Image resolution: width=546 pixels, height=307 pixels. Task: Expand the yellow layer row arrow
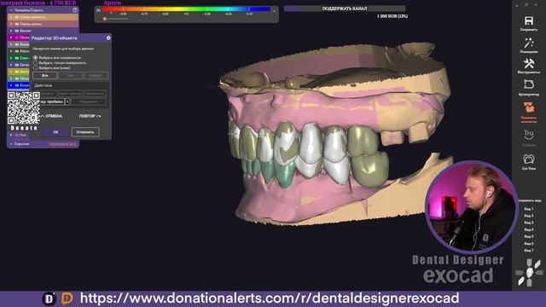[11, 72]
